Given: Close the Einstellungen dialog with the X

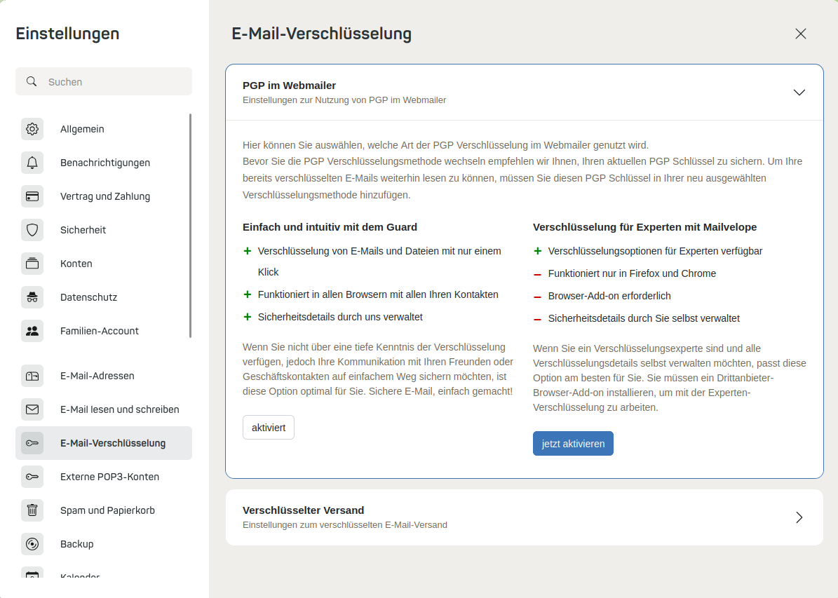Looking at the screenshot, I should (x=801, y=34).
